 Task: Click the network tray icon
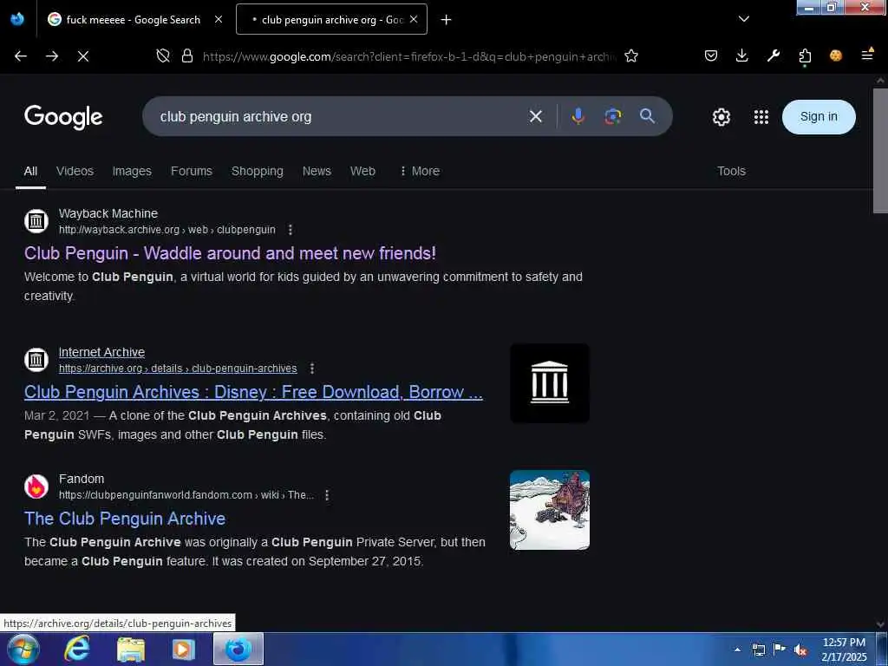759,650
